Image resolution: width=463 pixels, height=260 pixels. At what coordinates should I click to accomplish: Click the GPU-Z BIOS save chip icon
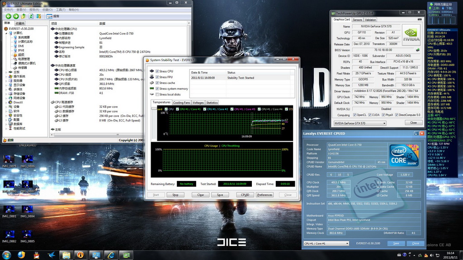coord(417,50)
